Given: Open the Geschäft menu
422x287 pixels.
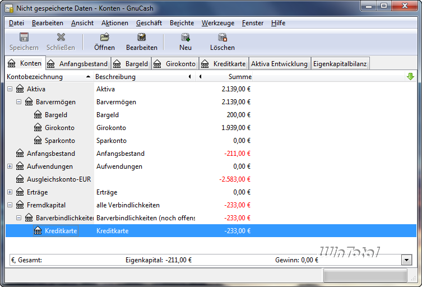Looking at the screenshot, I should 149,23.
